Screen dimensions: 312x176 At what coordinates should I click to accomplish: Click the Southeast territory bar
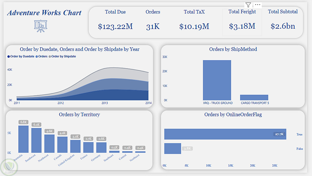tap(115, 152)
